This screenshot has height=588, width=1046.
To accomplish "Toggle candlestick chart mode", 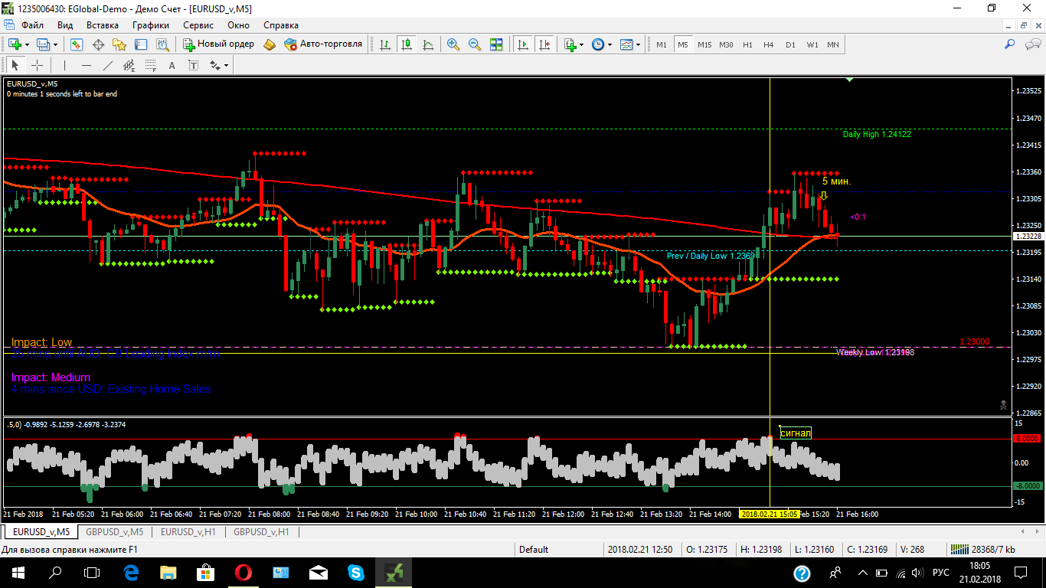I will click(406, 44).
